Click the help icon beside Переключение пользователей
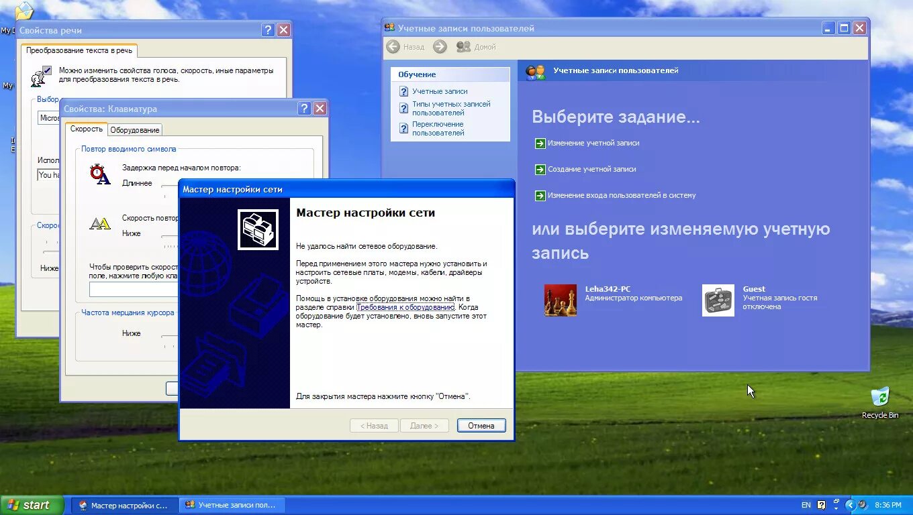913x515 pixels. tap(403, 128)
